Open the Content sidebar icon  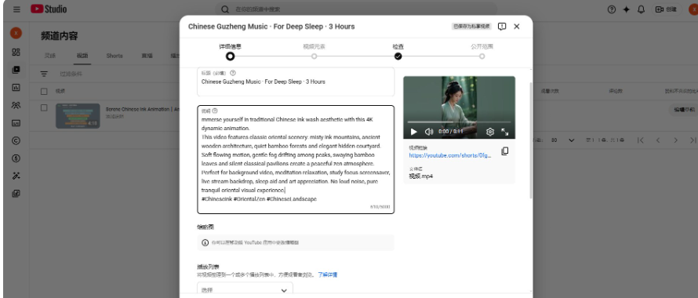(x=16, y=70)
